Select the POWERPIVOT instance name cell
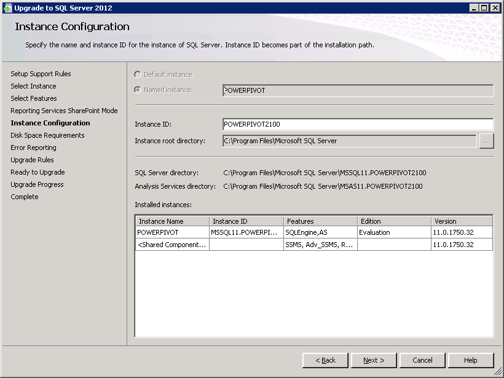Screen dimensions: 504x378 173,232
